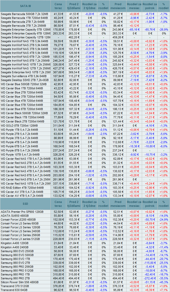Click the -8,2% half-year percent cell
170x292 pixels.
(164, 80)
